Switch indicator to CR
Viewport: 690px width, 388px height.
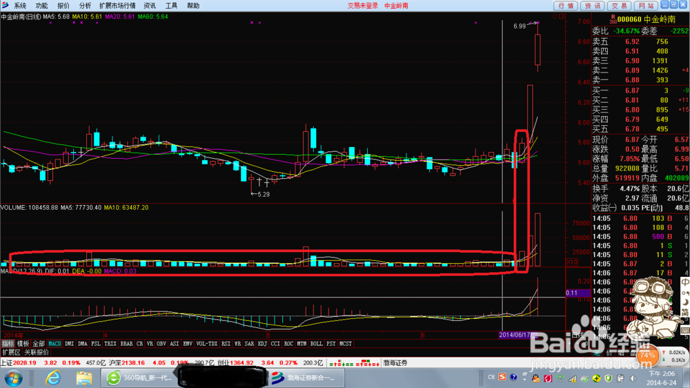pyautogui.click(x=139, y=344)
